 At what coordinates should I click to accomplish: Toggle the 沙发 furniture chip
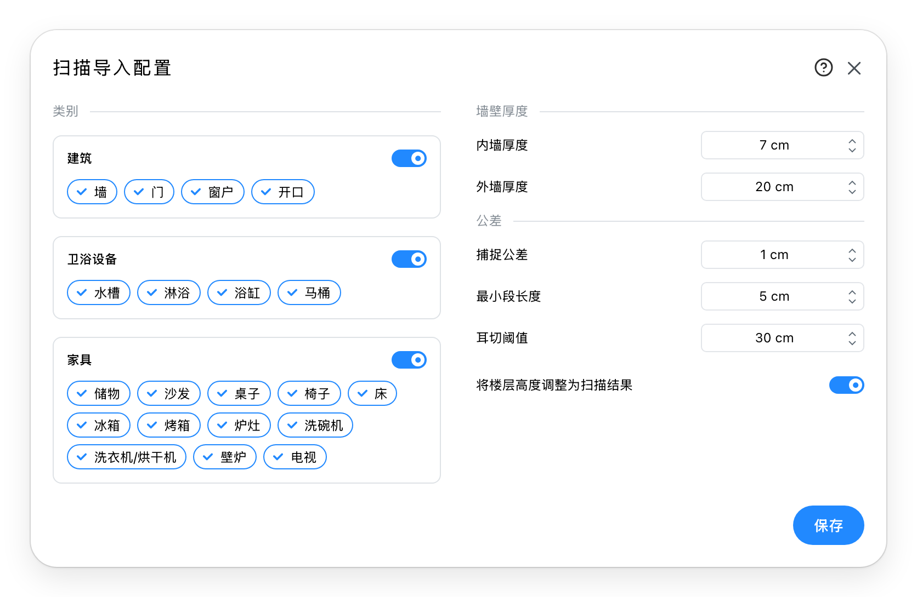pos(169,393)
